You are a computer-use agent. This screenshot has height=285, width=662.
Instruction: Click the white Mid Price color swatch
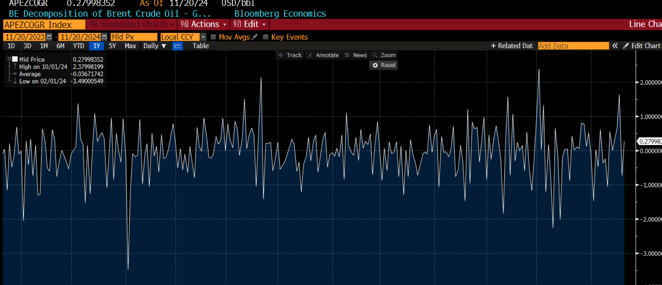15,59
